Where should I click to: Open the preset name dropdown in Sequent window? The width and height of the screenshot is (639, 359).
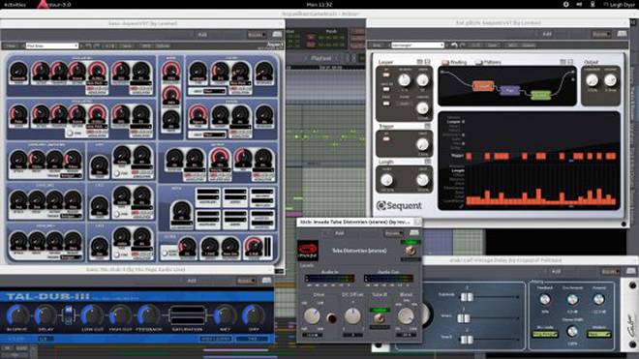click(x=417, y=45)
